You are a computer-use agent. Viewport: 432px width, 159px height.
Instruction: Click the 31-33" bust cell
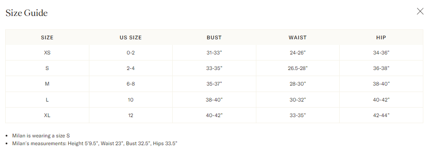click(x=214, y=53)
